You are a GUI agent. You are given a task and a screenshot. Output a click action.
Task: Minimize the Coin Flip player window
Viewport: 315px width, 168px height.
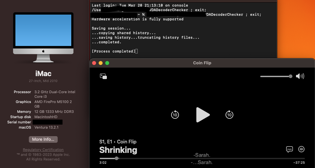pyautogui.click(x=101, y=63)
